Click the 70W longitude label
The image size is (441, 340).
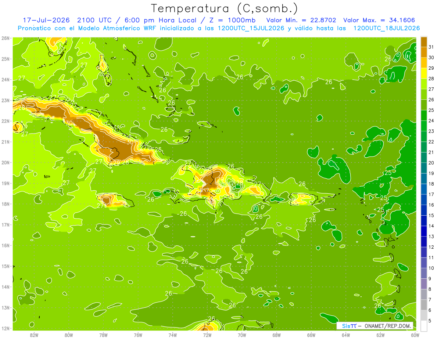pyautogui.click(x=242, y=335)
